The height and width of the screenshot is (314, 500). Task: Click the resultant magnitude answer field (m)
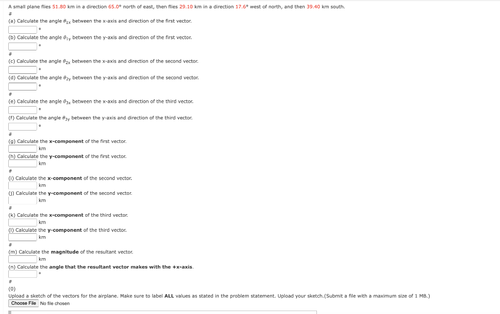[22, 259]
